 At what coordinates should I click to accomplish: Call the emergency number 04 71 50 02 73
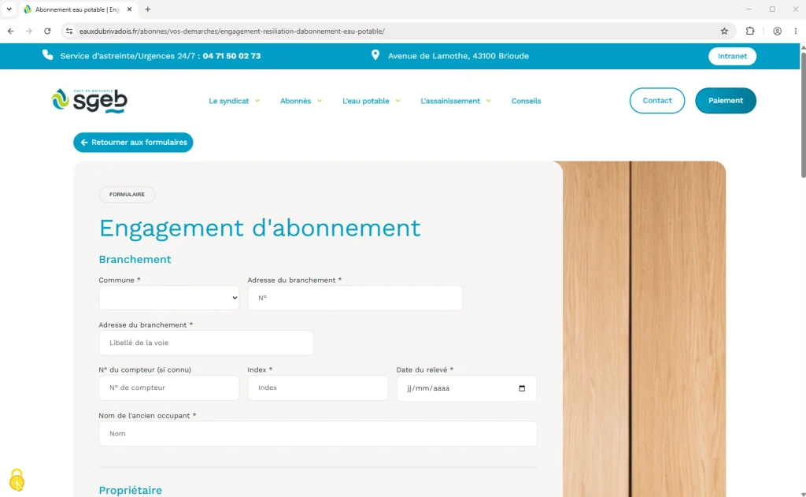click(x=231, y=56)
